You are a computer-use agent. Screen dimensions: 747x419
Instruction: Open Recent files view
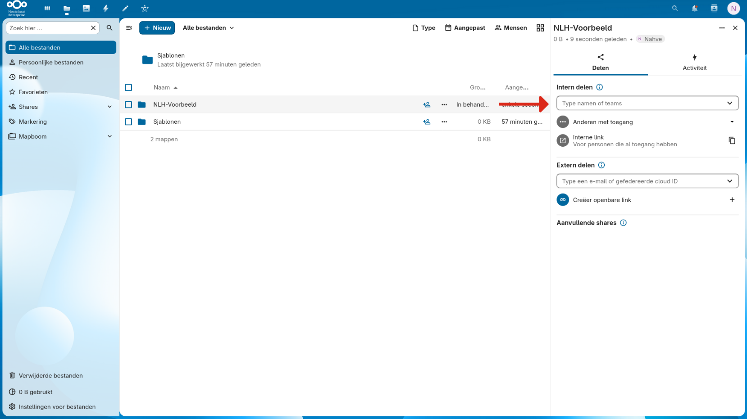pyautogui.click(x=61, y=77)
